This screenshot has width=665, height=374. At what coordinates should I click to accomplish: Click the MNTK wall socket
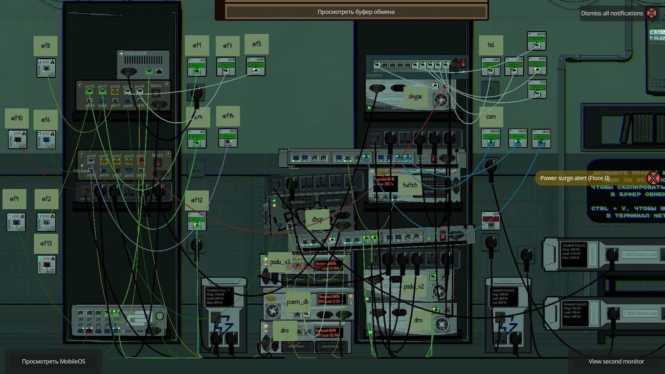[x=536, y=41]
